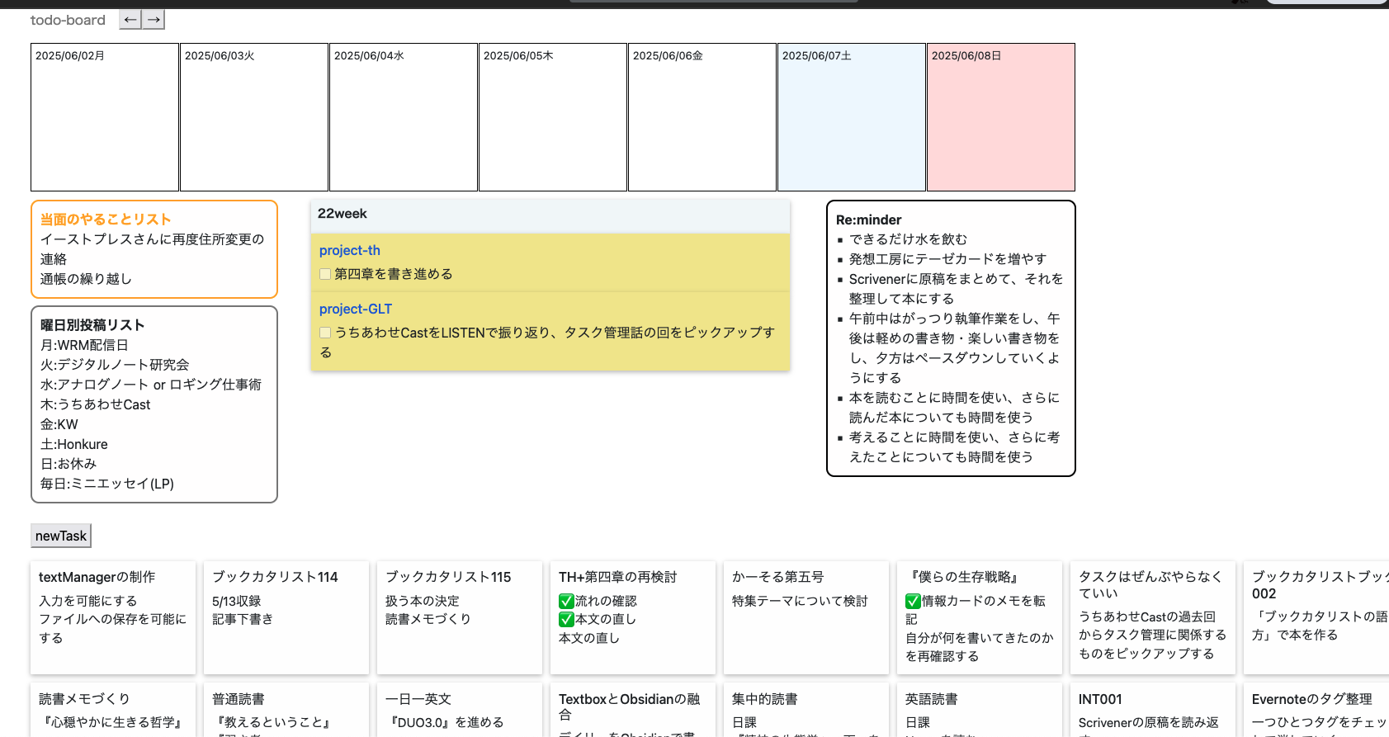This screenshot has height=737, width=1389.
Task: Click the 毎日:ミニエッセイ(LP) line
Action: (x=107, y=484)
